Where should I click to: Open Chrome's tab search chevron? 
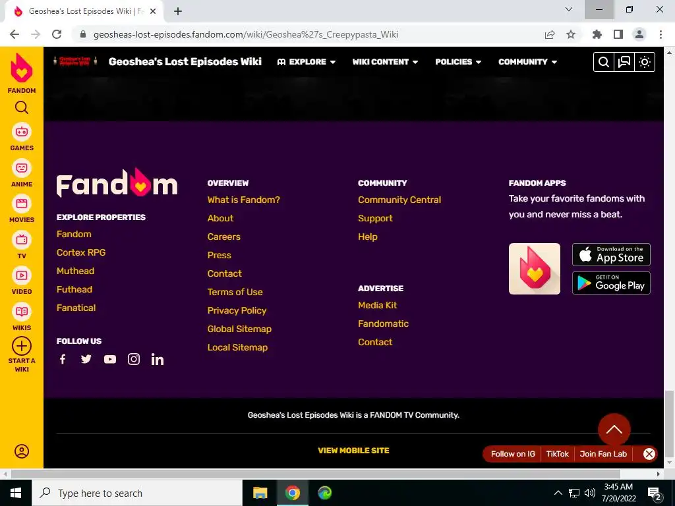(x=569, y=9)
